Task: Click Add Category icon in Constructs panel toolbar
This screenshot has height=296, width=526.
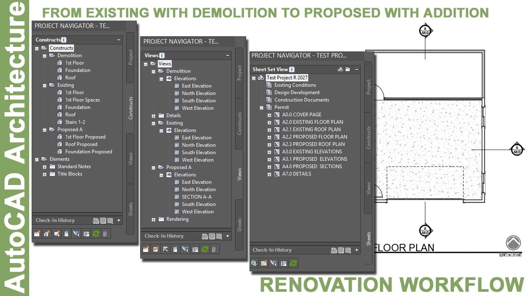Action: (x=37, y=234)
